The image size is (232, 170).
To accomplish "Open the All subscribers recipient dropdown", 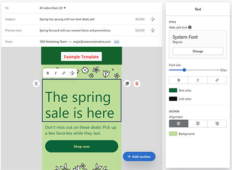I will [52, 8].
